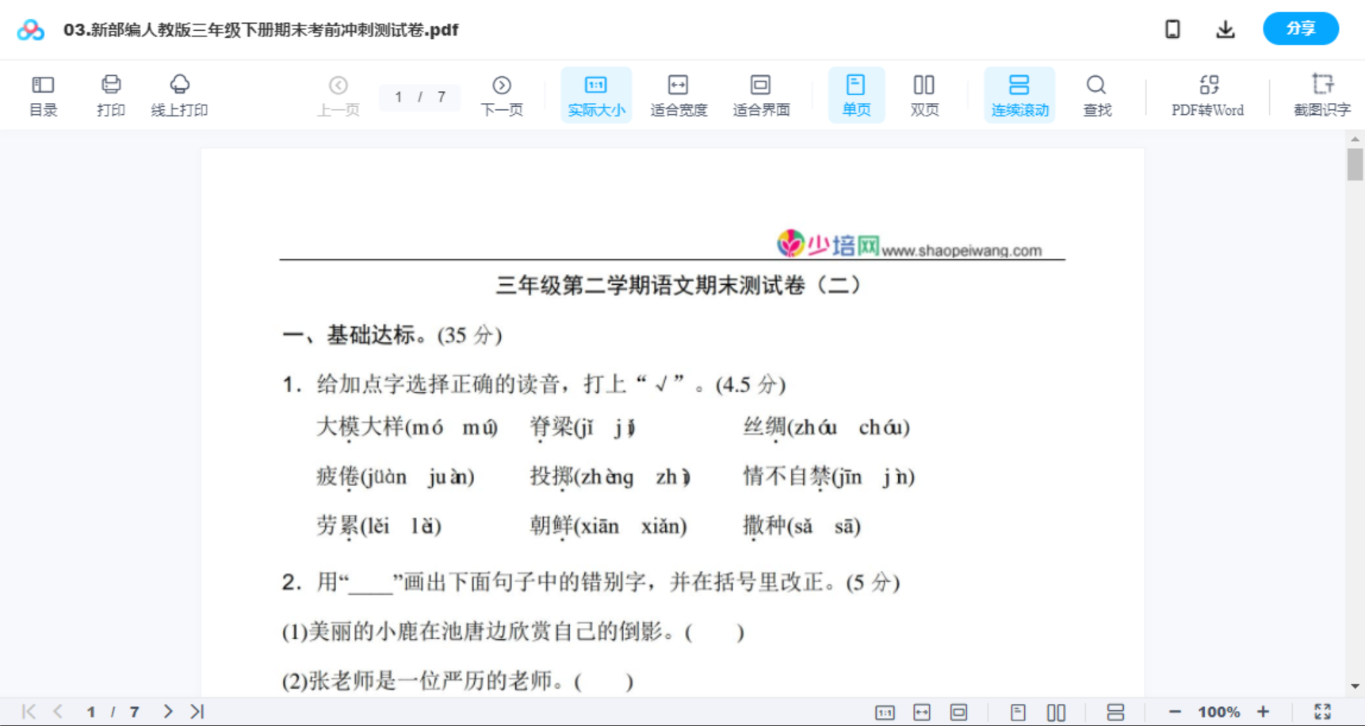Launch the PDF转Word conversion tool
Screen dimensions: 1365x726
tap(1206, 94)
